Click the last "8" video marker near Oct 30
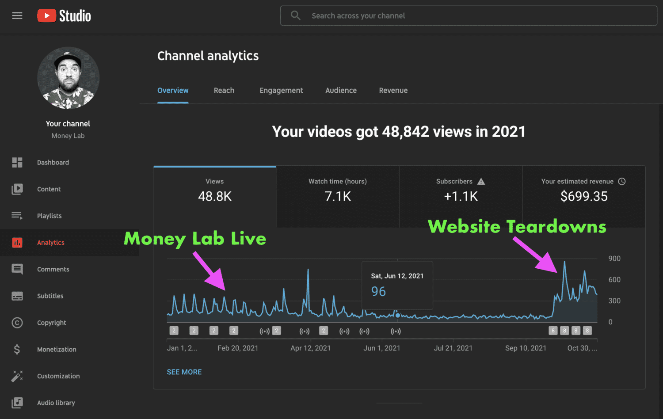This screenshot has width=663, height=419. (587, 331)
